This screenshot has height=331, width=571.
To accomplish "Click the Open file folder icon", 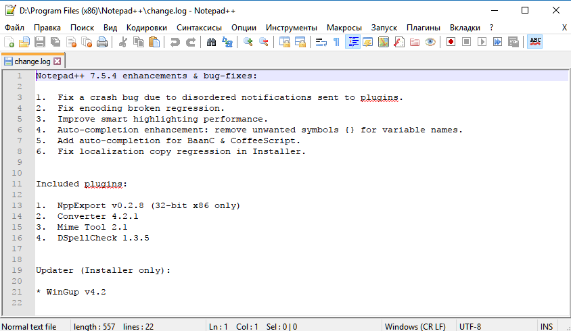I will coord(24,42).
